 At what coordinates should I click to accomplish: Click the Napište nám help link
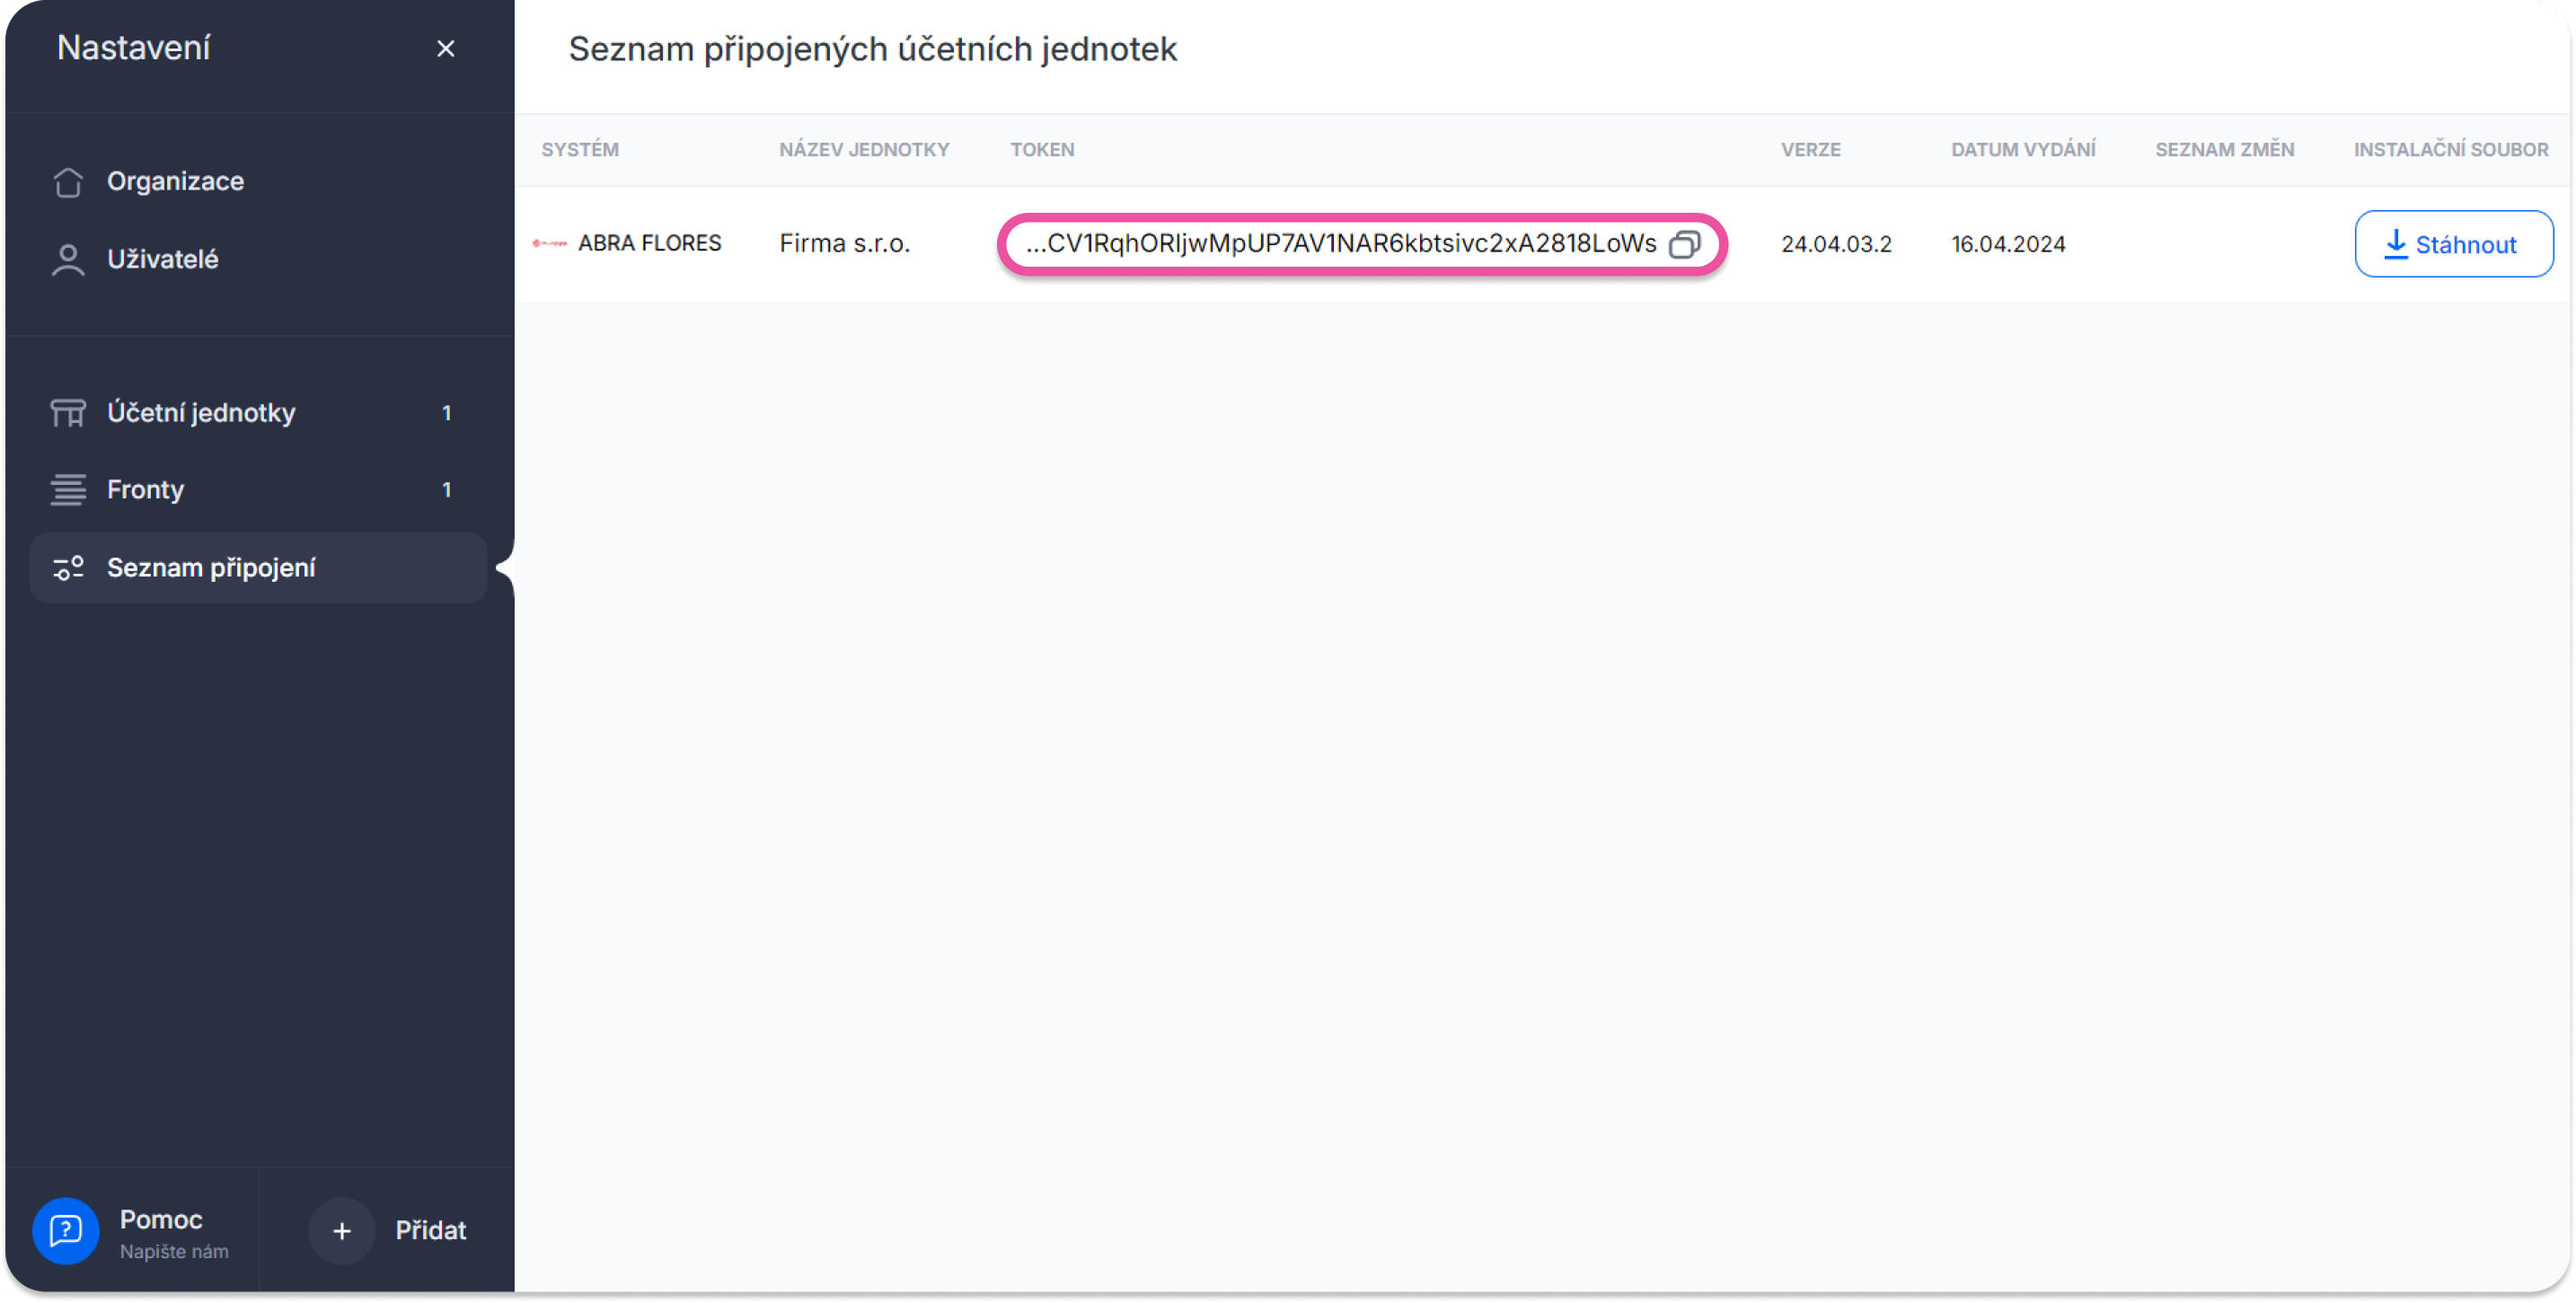tap(174, 1252)
